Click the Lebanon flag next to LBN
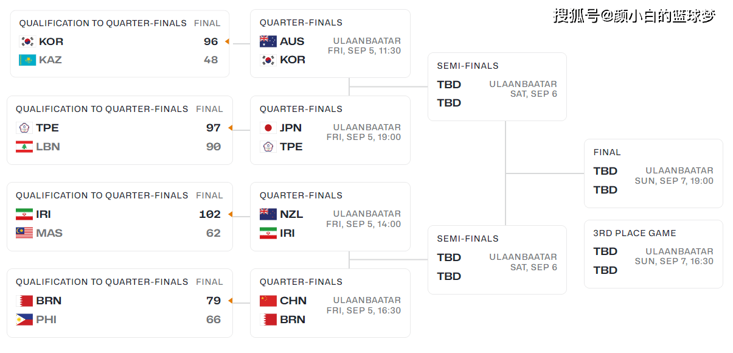This screenshot has height=353, width=733. coord(24,147)
